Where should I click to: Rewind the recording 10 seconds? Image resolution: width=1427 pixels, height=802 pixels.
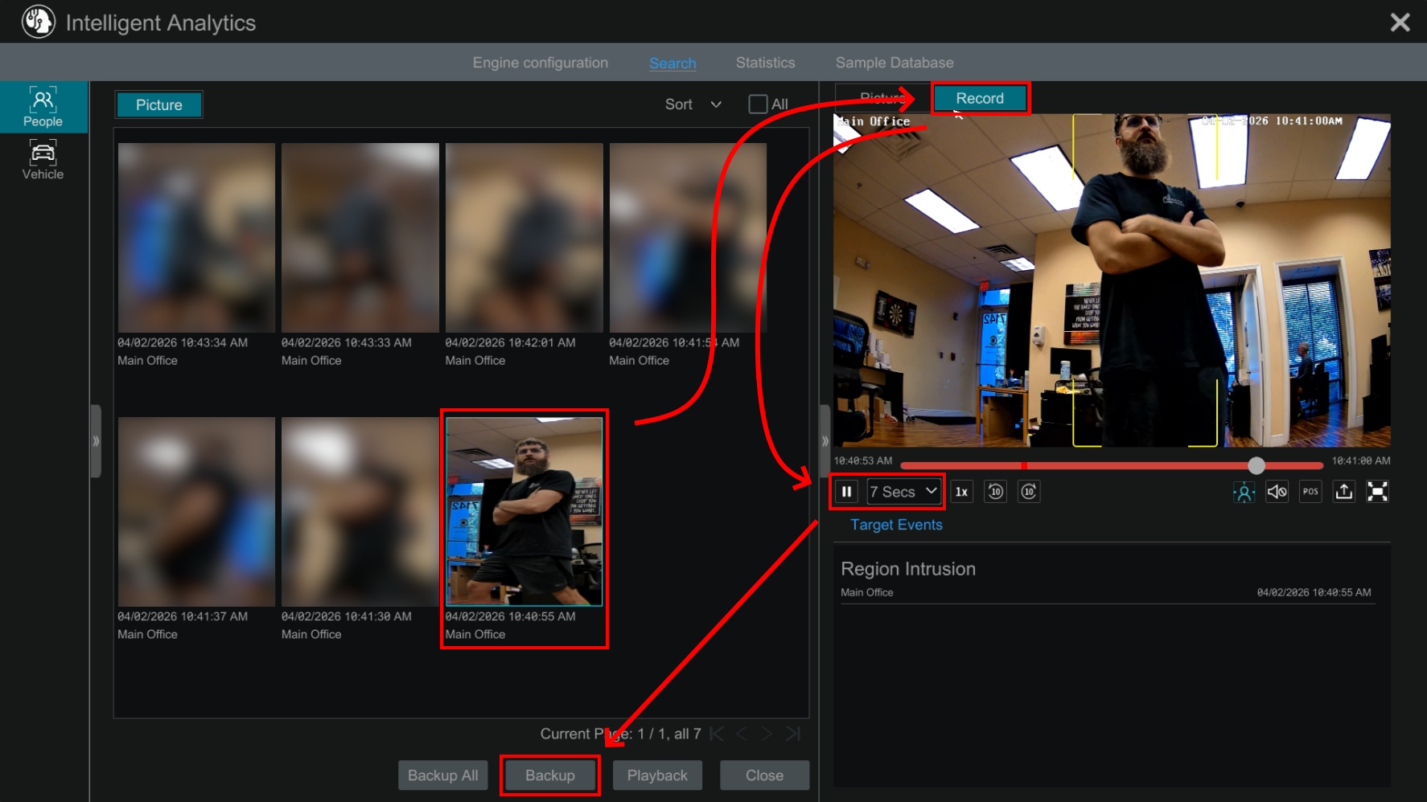[x=995, y=492]
